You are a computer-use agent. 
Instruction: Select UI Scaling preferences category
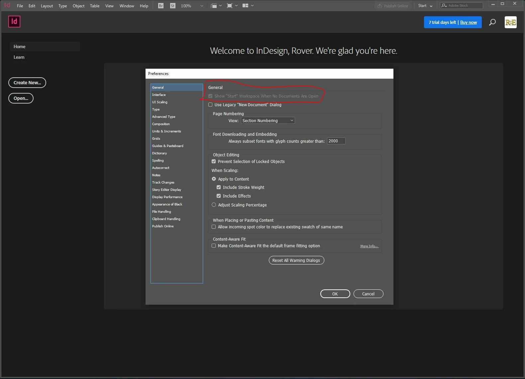[x=176, y=102]
